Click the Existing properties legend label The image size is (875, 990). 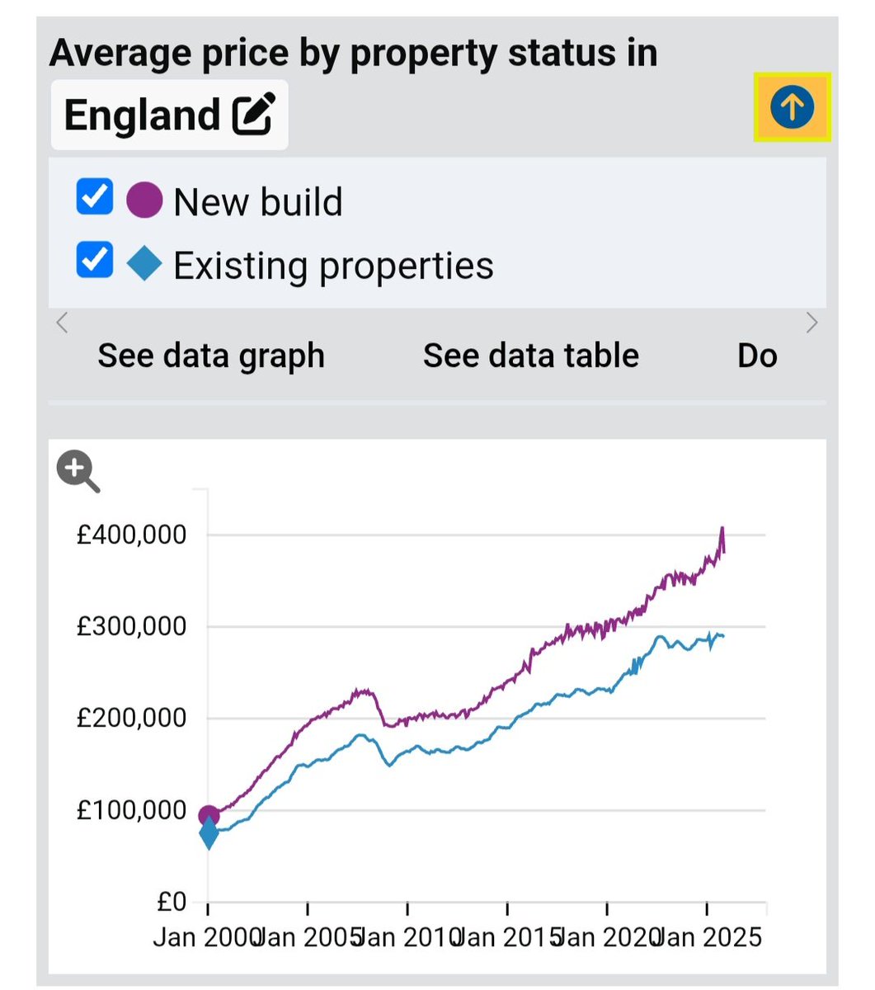[x=333, y=266]
